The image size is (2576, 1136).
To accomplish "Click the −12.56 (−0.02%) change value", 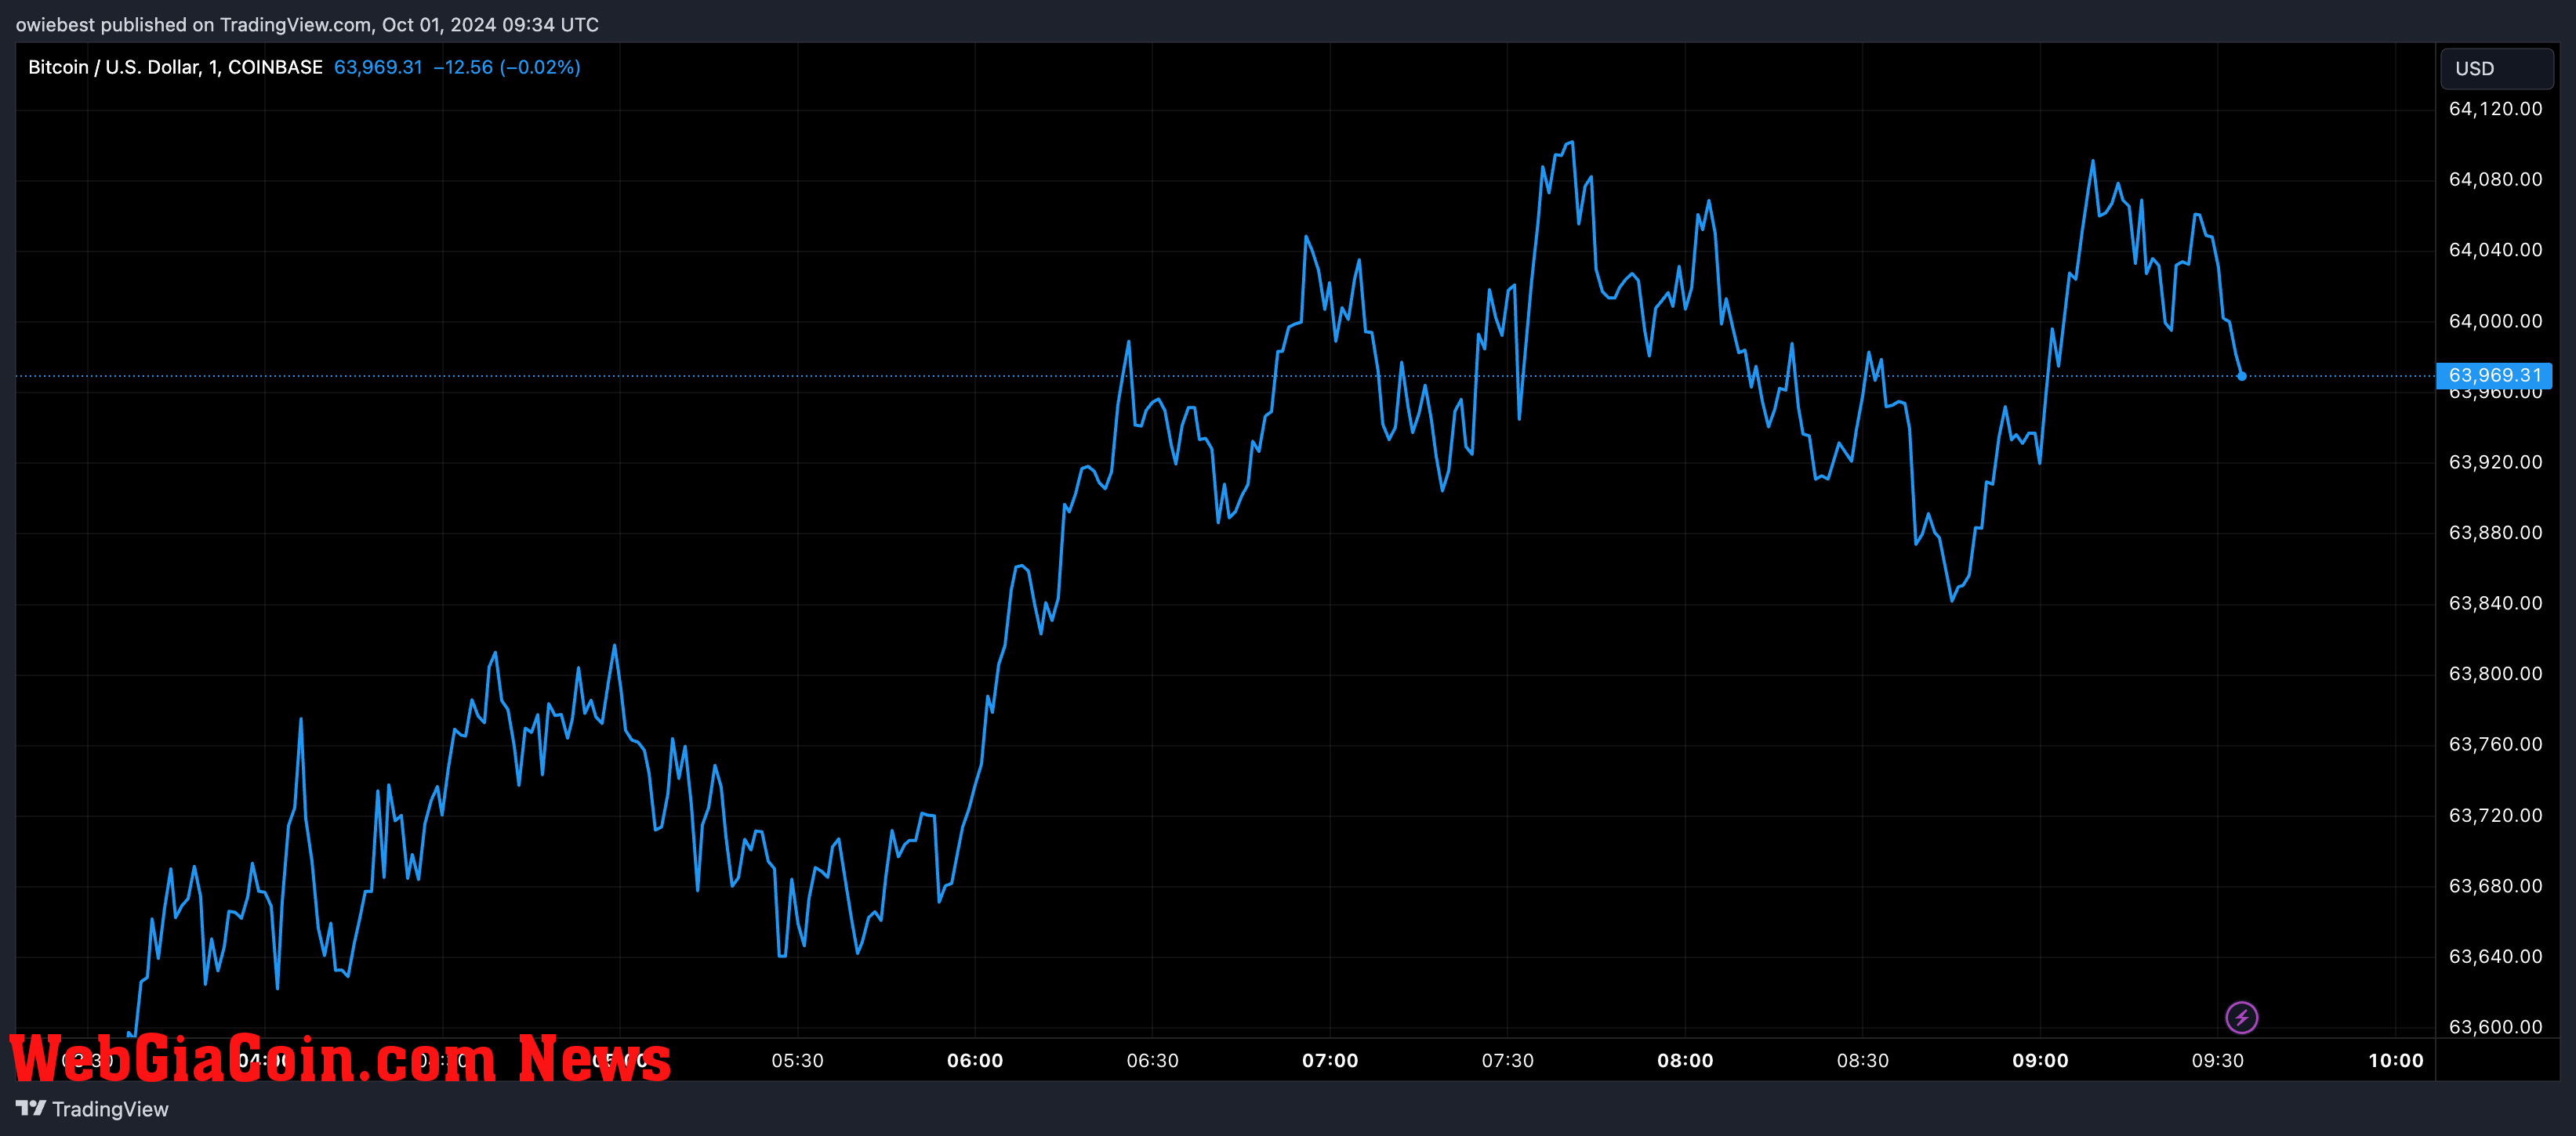I will (507, 67).
